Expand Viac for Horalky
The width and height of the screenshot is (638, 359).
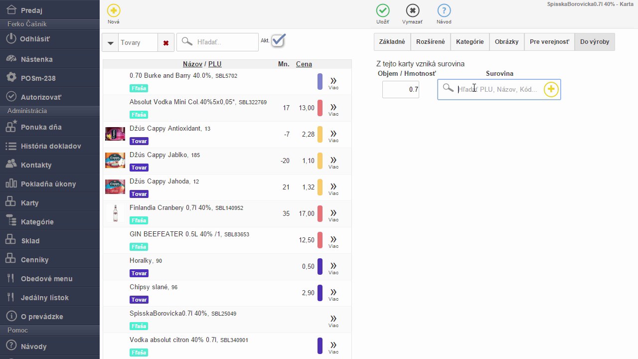click(333, 268)
